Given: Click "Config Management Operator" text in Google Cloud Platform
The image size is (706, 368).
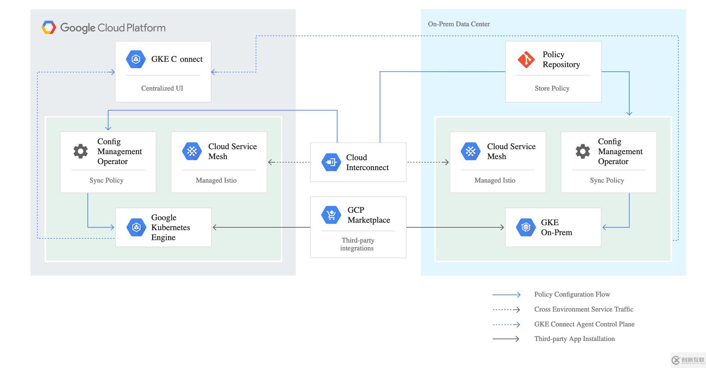Looking at the screenshot, I should point(119,151).
